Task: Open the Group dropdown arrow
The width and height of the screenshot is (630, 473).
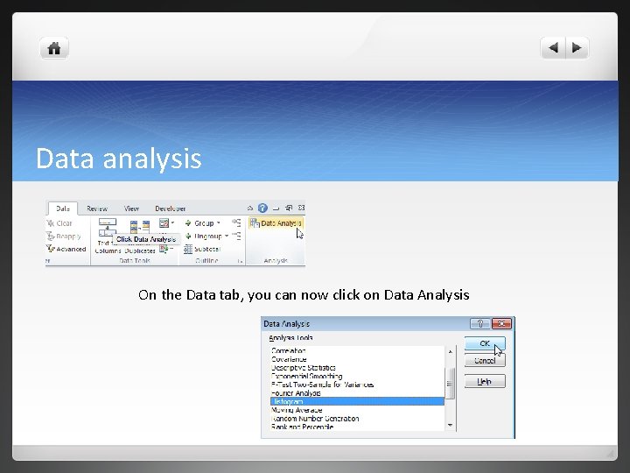Action: 219,222
